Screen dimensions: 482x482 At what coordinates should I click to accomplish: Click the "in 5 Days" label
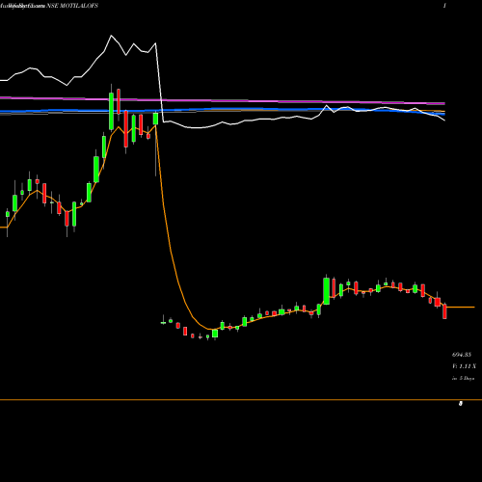tap(464, 378)
